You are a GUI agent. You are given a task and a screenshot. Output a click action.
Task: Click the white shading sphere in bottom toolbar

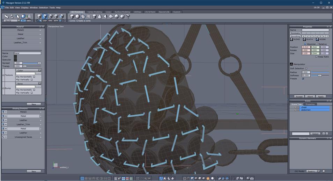[212, 179]
